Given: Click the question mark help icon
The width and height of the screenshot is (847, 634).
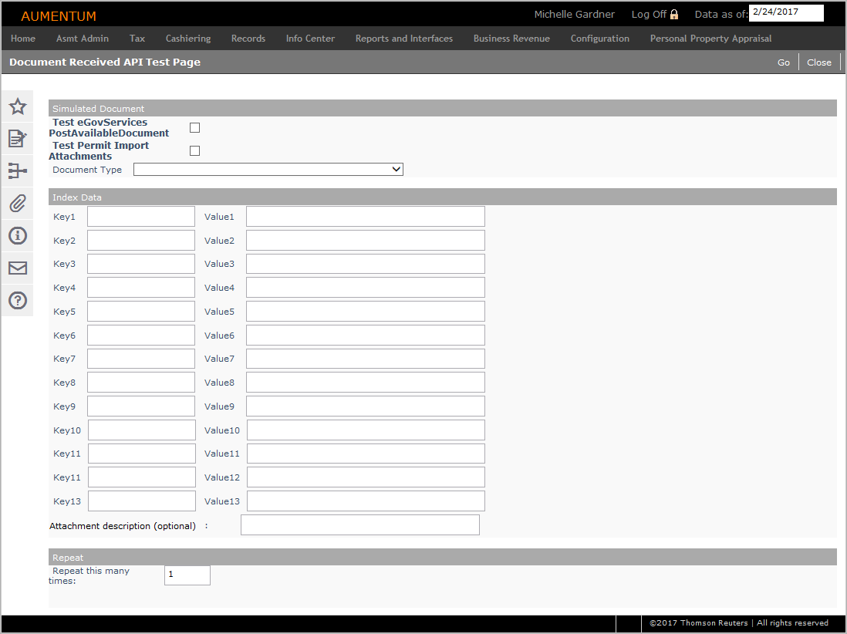Looking at the screenshot, I should pos(17,300).
